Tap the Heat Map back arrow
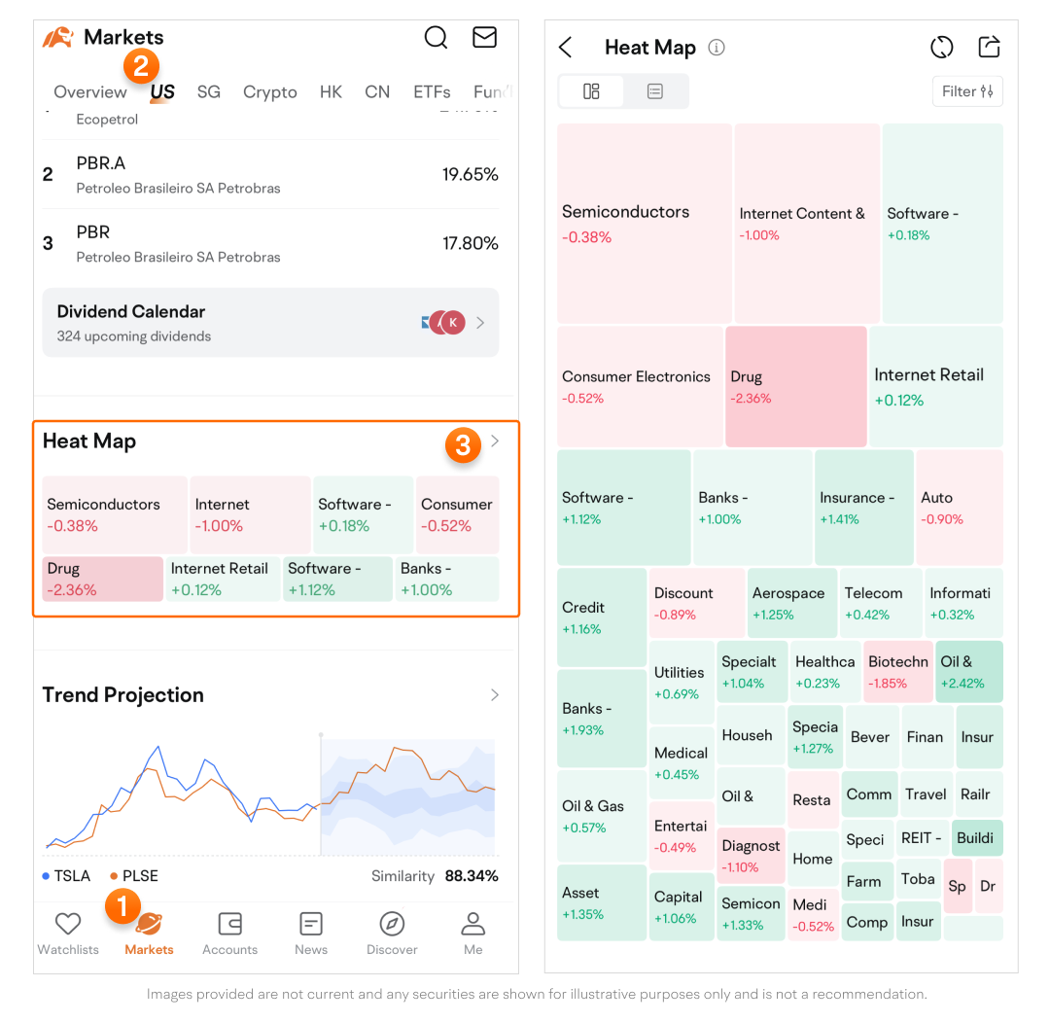1050x1023 pixels. (566, 48)
